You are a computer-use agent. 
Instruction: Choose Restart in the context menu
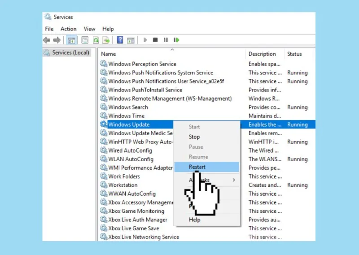pyautogui.click(x=206, y=167)
